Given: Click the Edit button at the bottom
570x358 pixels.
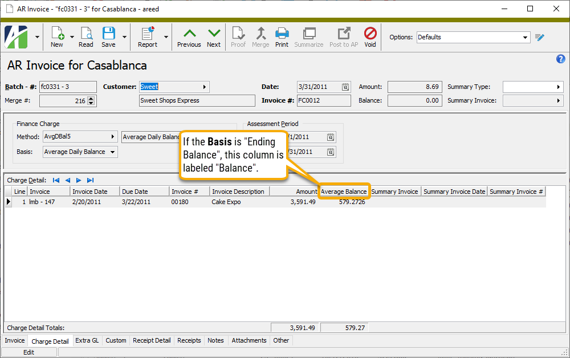Looking at the screenshot, I should [28, 352].
